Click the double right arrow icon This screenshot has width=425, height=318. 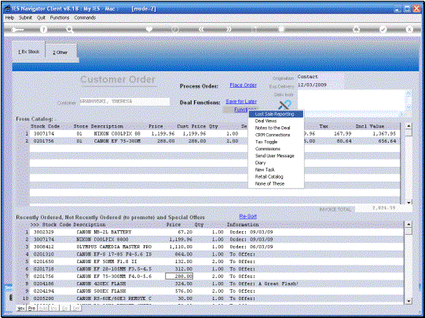(x=229, y=29)
